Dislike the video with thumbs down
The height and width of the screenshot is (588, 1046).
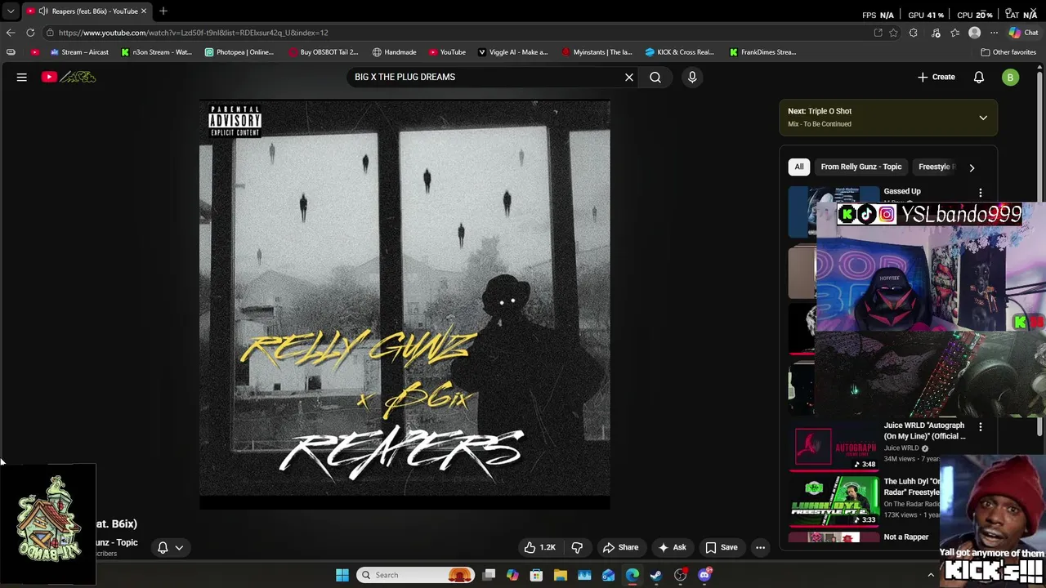click(x=577, y=547)
